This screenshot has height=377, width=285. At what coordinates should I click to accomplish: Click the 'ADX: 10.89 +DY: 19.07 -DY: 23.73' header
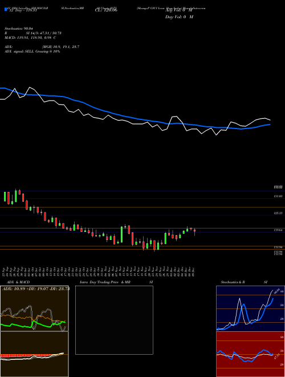36,289
